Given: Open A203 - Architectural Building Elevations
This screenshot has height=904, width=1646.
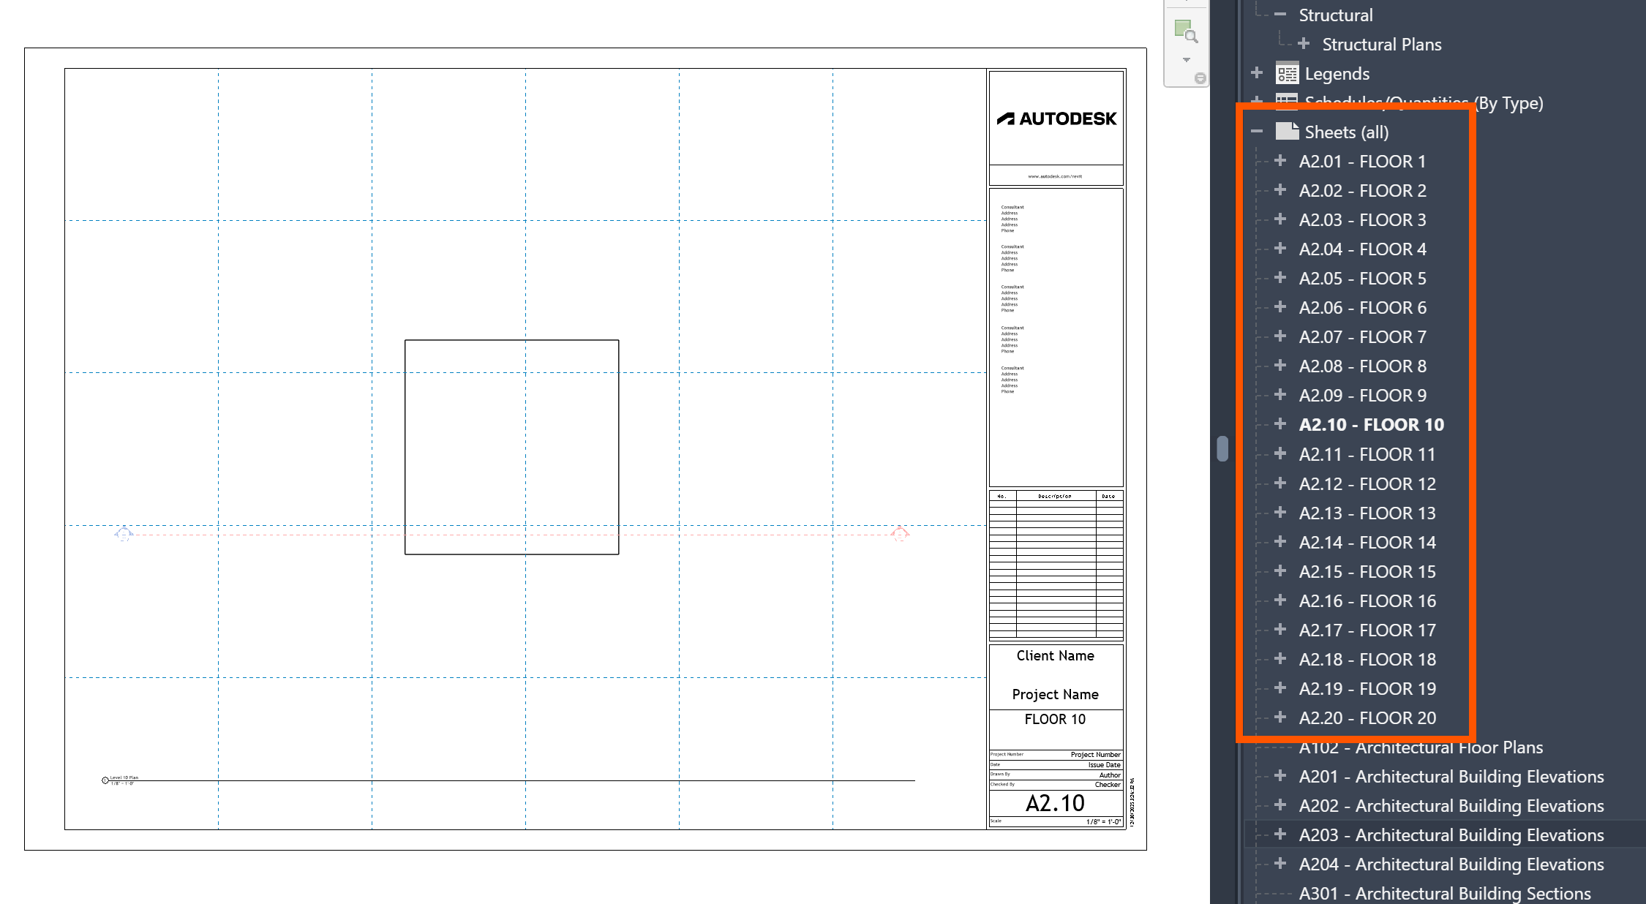Looking at the screenshot, I should pyautogui.click(x=1451, y=835).
